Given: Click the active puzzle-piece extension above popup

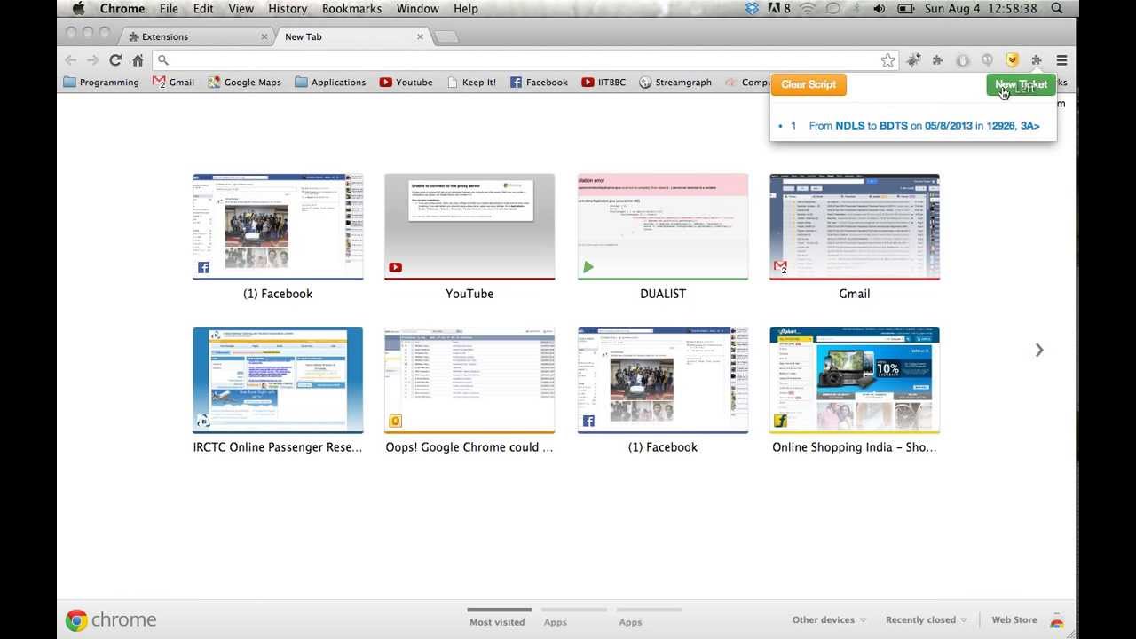Looking at the screenshot, I should click(1036, 60).
